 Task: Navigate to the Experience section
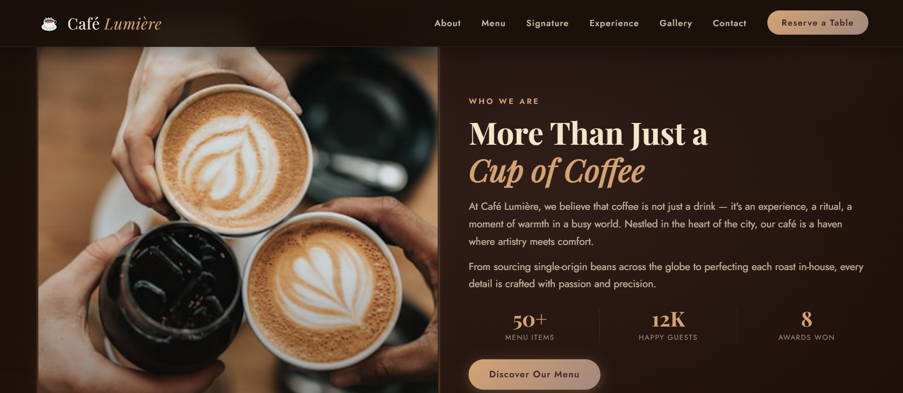coord(614,23)
